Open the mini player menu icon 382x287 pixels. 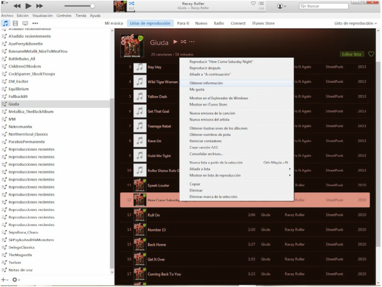(4, 3)
